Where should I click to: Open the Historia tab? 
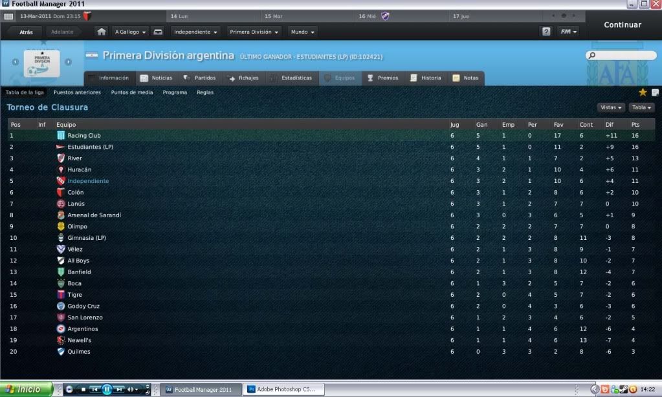tap(426, 78)
